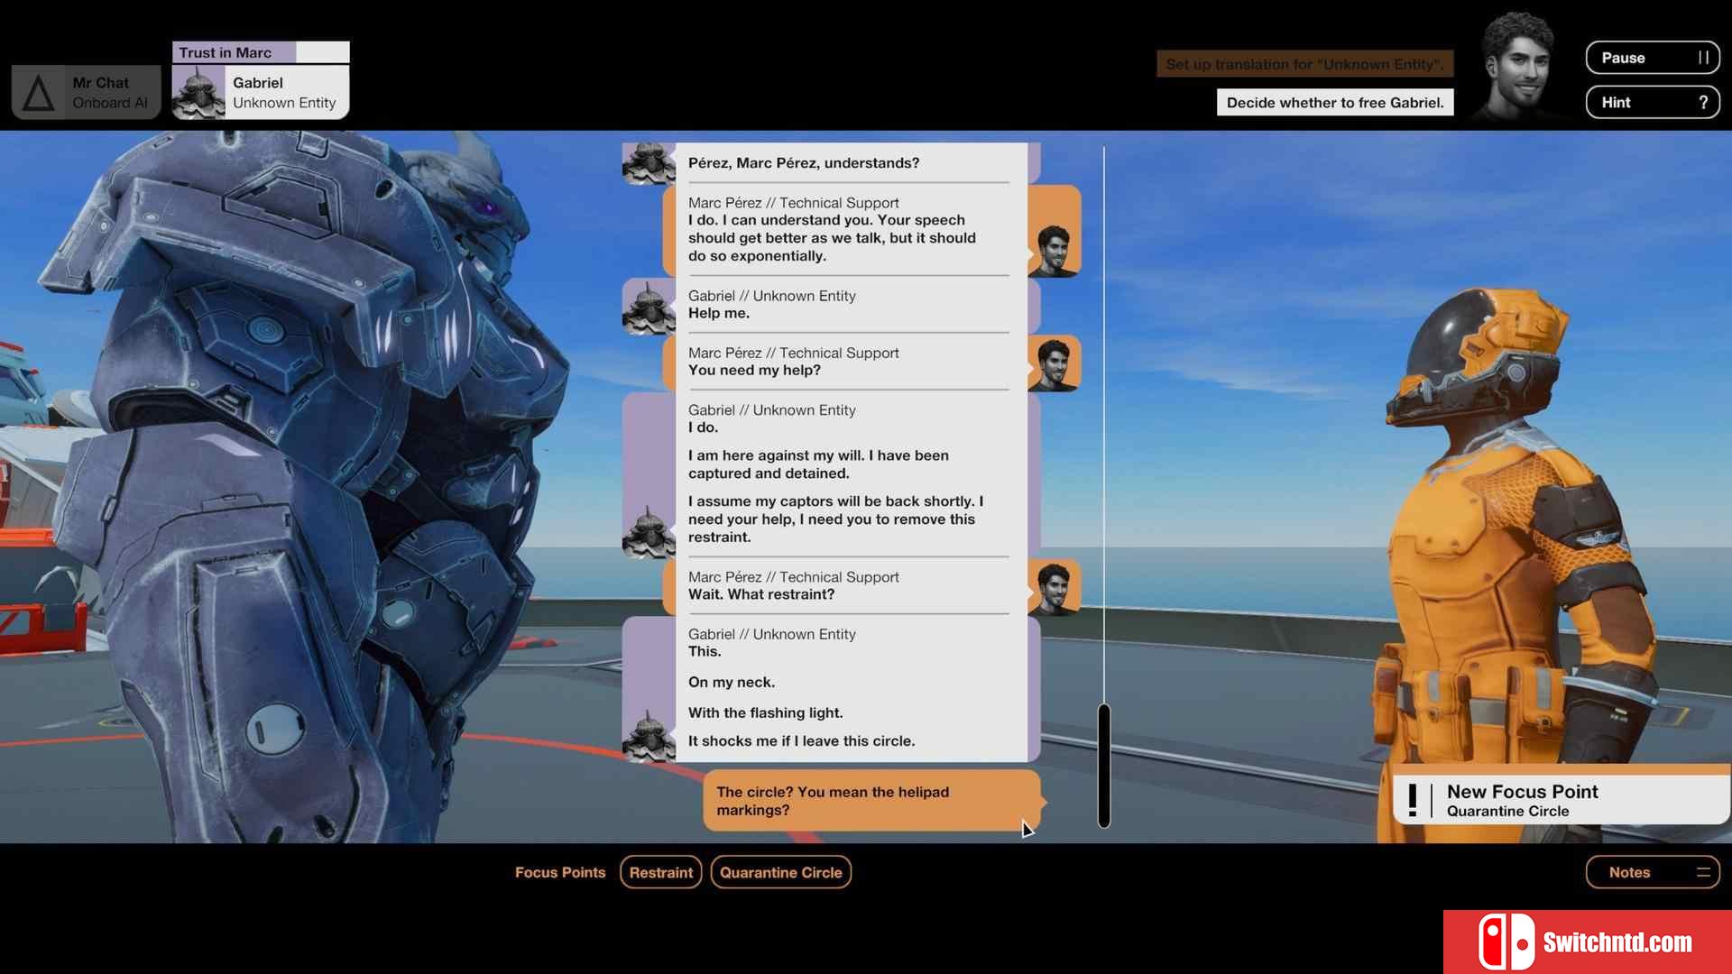The image size is (1732, 974).
Task: Click message 'Pérez, Marc Pérez, understands?'
Action: (x=804, y=163)
